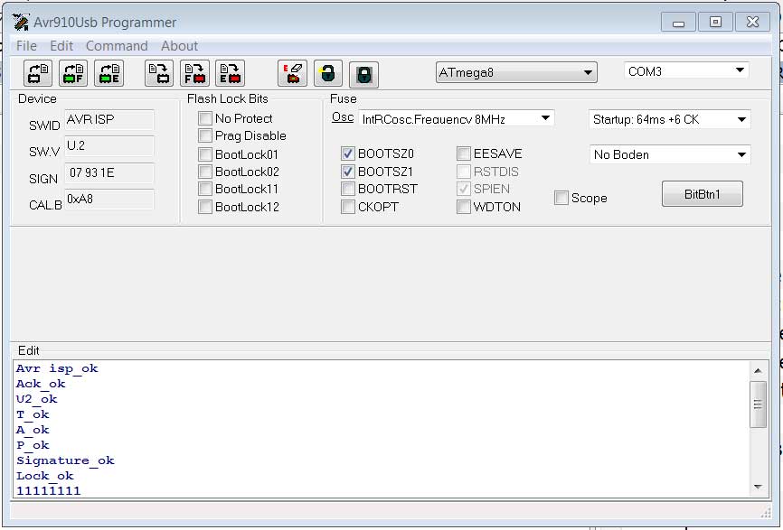The height and width of the screenshot is (530, 783).
Task: Click the read chip to file icon
Action: (38, 73)
